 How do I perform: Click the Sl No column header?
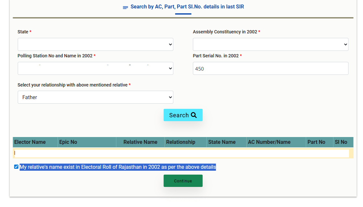click(x=341, y=142)
